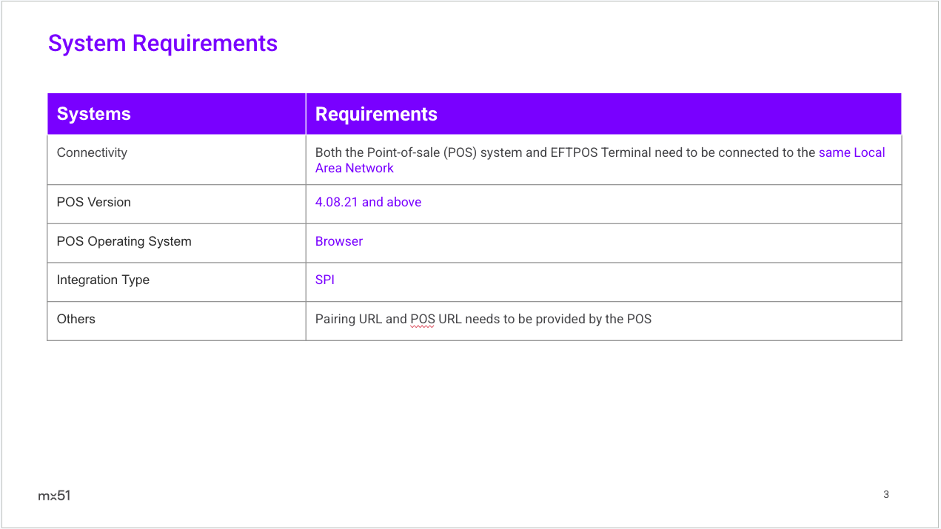
Task: Select the Systems column header
Action: 94,114
